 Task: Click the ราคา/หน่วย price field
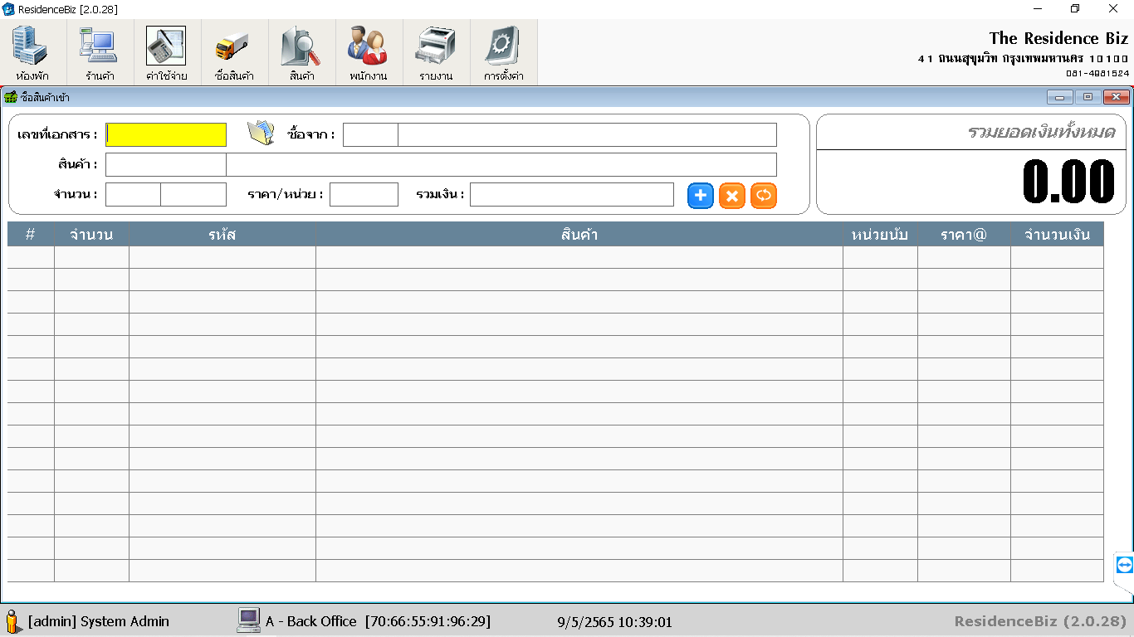[x=364, y=194]
